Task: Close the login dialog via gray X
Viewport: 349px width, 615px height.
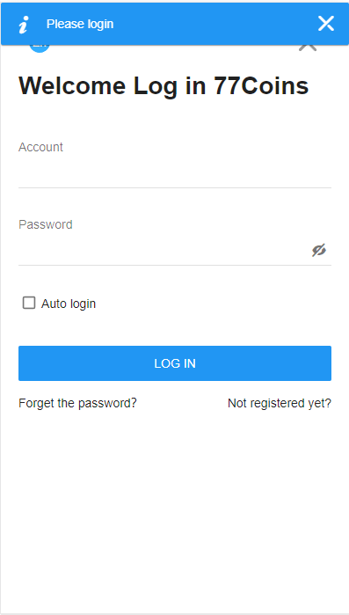Action: click(308, 48)
